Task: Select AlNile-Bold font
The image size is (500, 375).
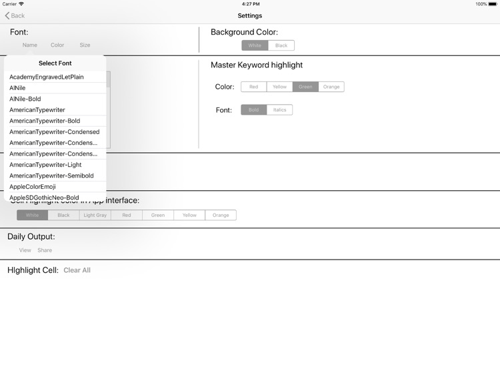Action: pyautogui.click(x=55, y=99)
